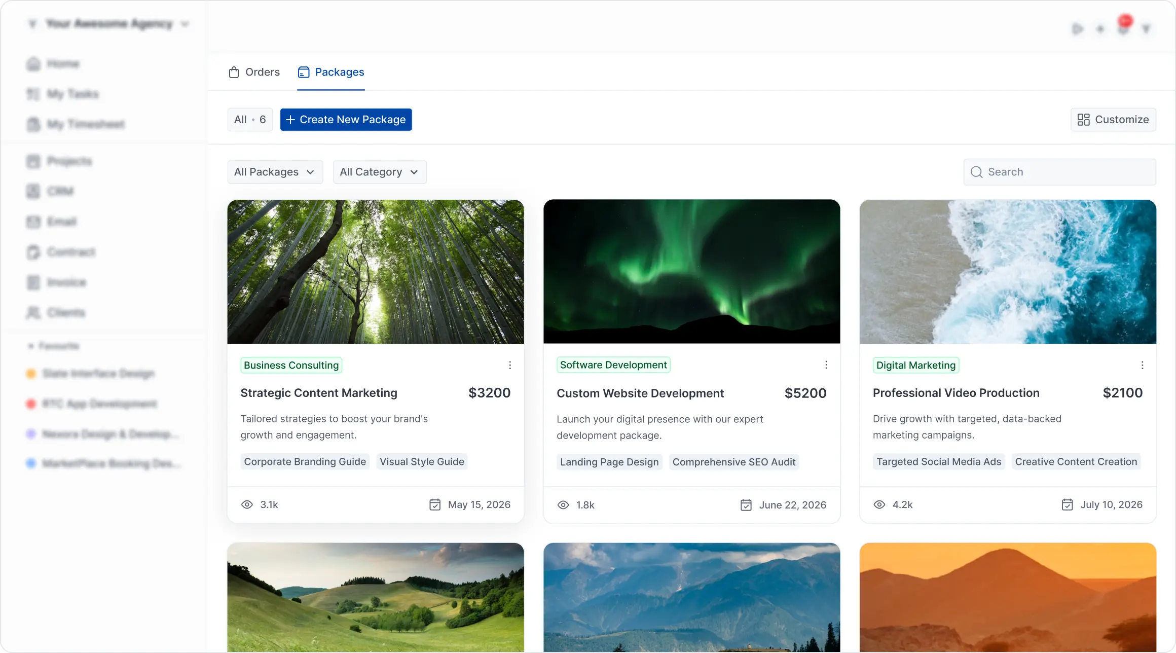Image resolution: width=1176 pixels, height=653 pixels.
Task: Open Projects in the sidebar
Action: tap(59, 161)
